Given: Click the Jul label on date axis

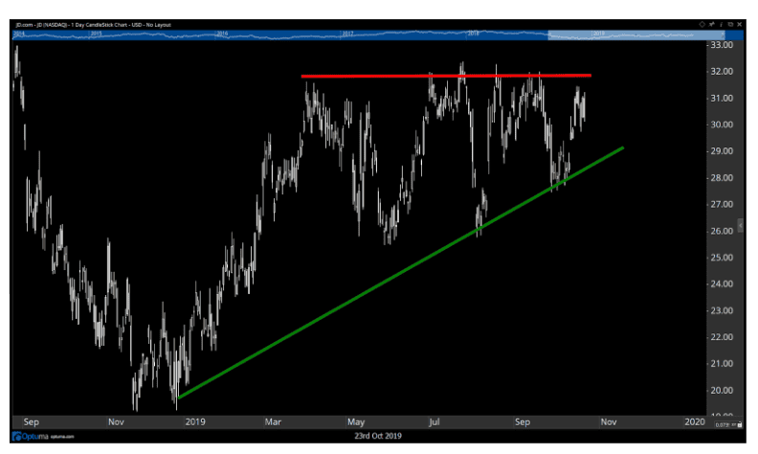Looking at the screenshot, I should 435,422.
